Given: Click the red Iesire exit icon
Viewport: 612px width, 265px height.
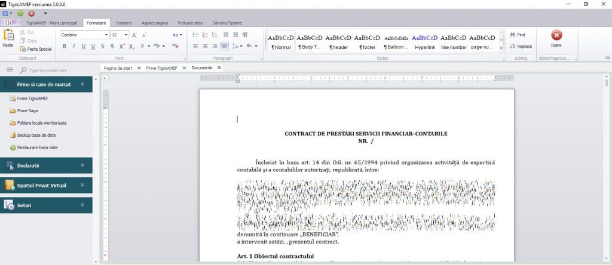Looking at the screenshot, I should tap(556, 35).
